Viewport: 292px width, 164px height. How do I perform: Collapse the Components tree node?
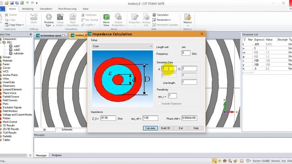pyautogui.click(x=1, y=42)
